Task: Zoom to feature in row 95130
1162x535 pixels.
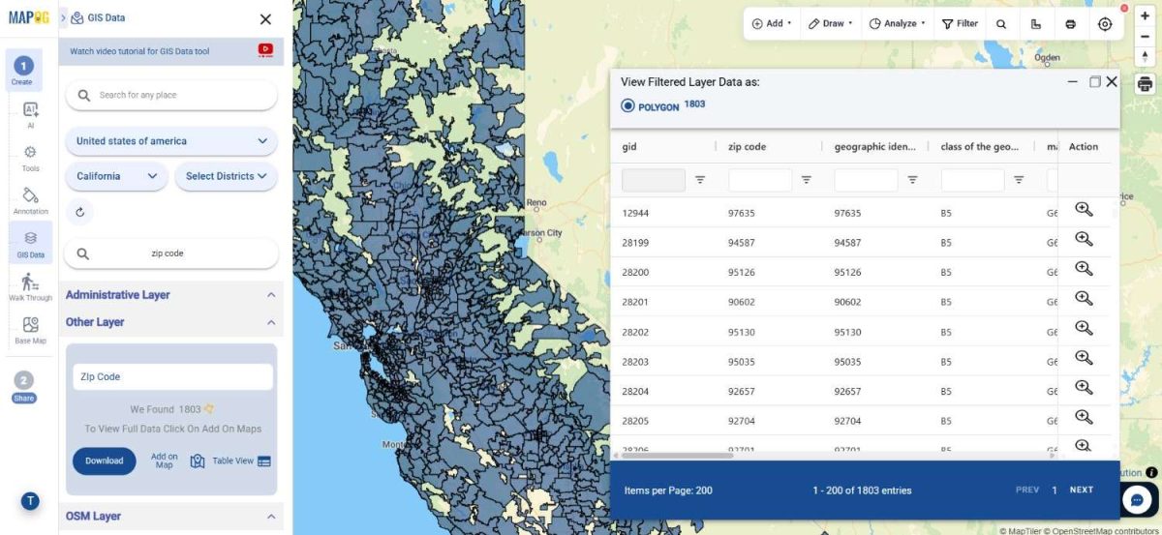Action: [x=1084, y=328]
